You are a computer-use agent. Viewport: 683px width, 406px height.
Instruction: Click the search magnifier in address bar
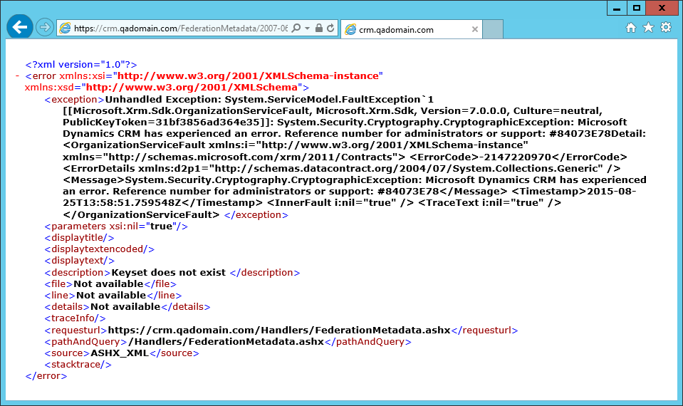[x=296, y=28]
